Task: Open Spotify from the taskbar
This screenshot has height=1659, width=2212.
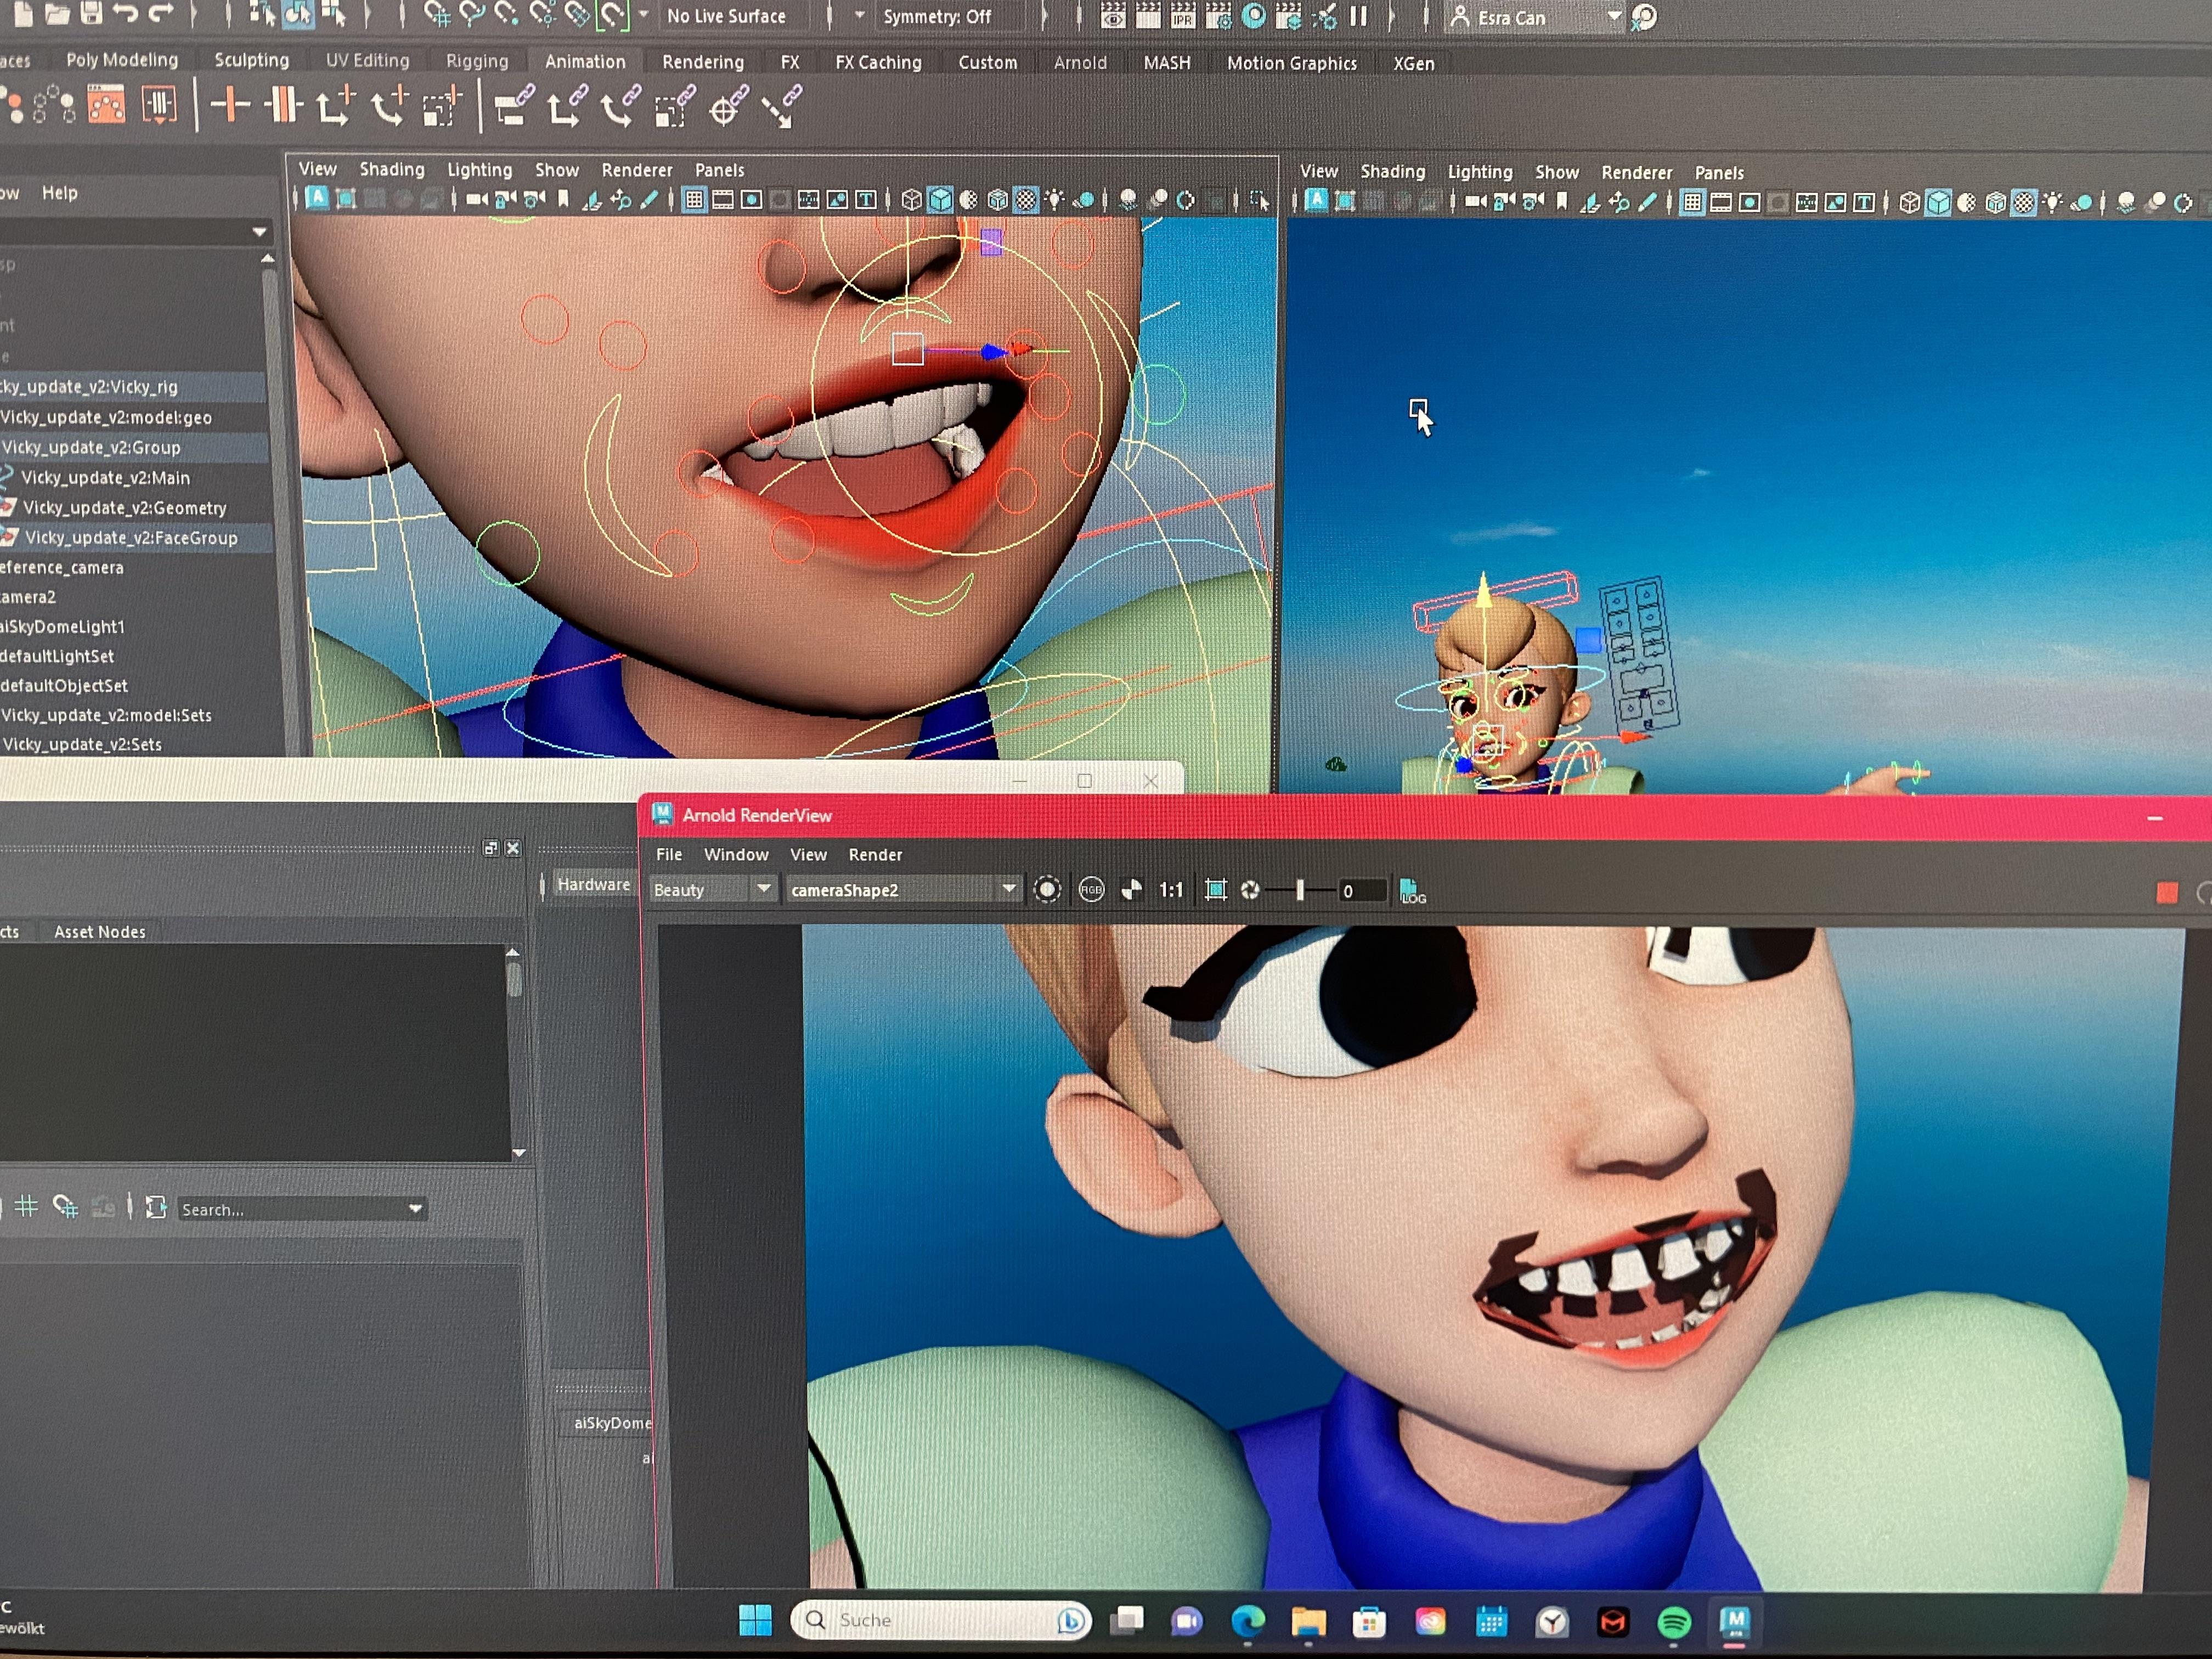Action: tap(1676, 1621)
